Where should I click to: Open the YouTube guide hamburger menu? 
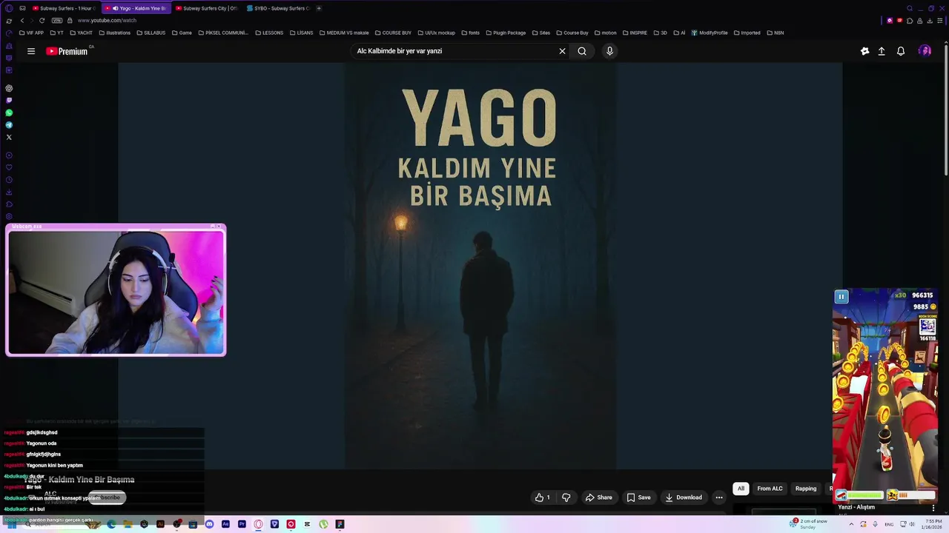31,51
